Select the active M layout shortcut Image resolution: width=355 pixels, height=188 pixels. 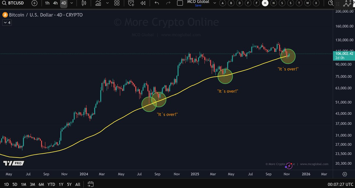[266, 3]
